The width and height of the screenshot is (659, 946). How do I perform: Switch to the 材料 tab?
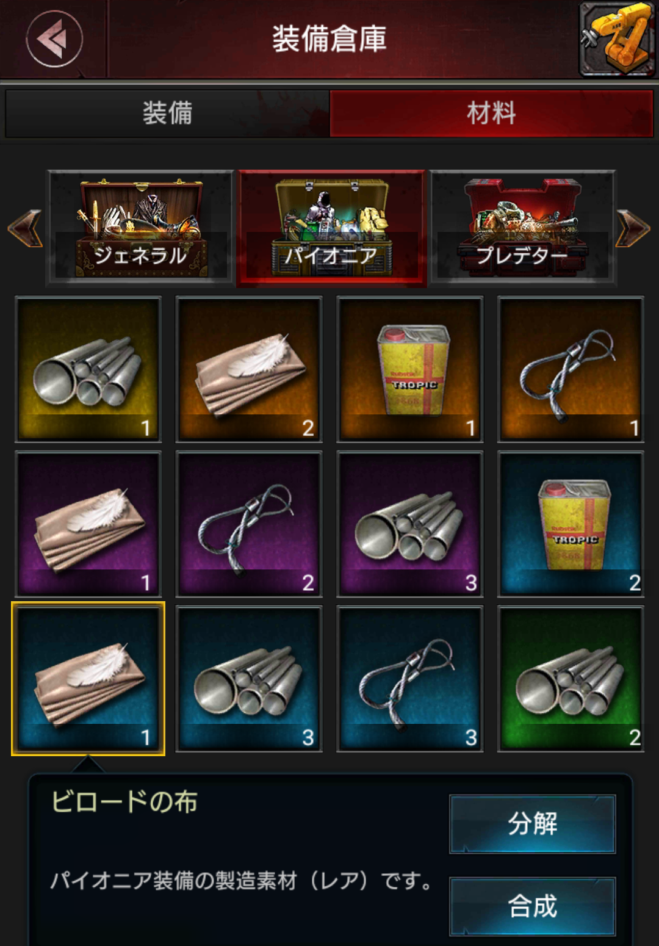tap(491, 114)
